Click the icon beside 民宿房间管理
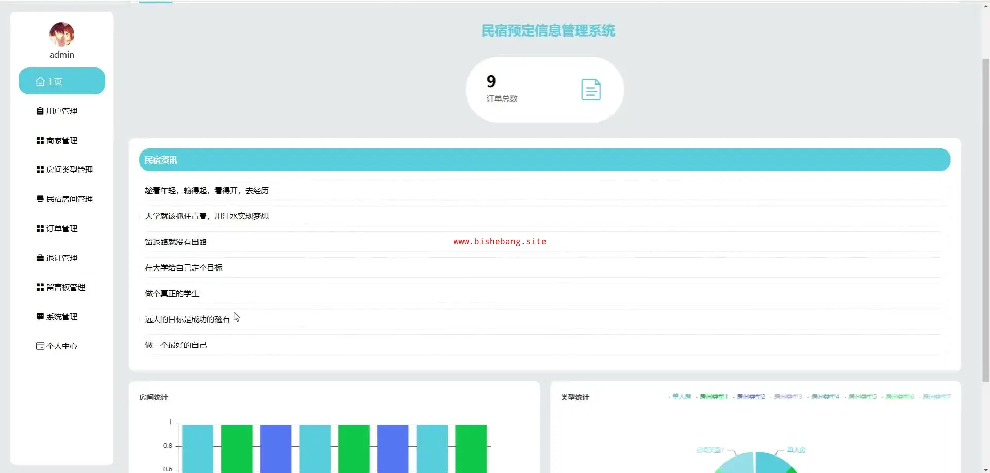 40,199
